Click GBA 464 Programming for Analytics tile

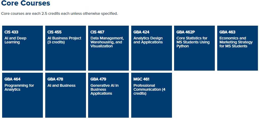pyautogui.click(x=22, y=95)
